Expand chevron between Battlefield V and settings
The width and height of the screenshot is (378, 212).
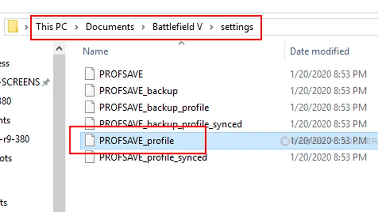click(212, 27)
